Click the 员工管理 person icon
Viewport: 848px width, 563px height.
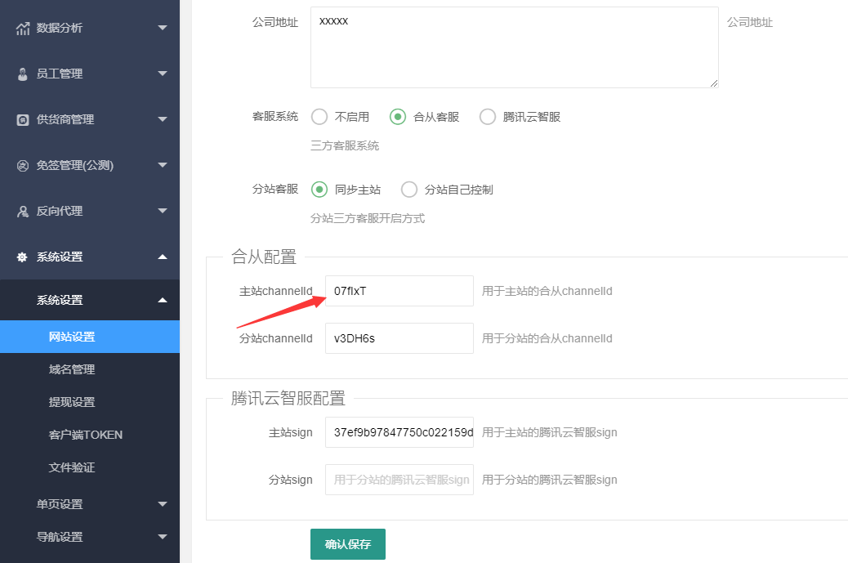[23, 74]
